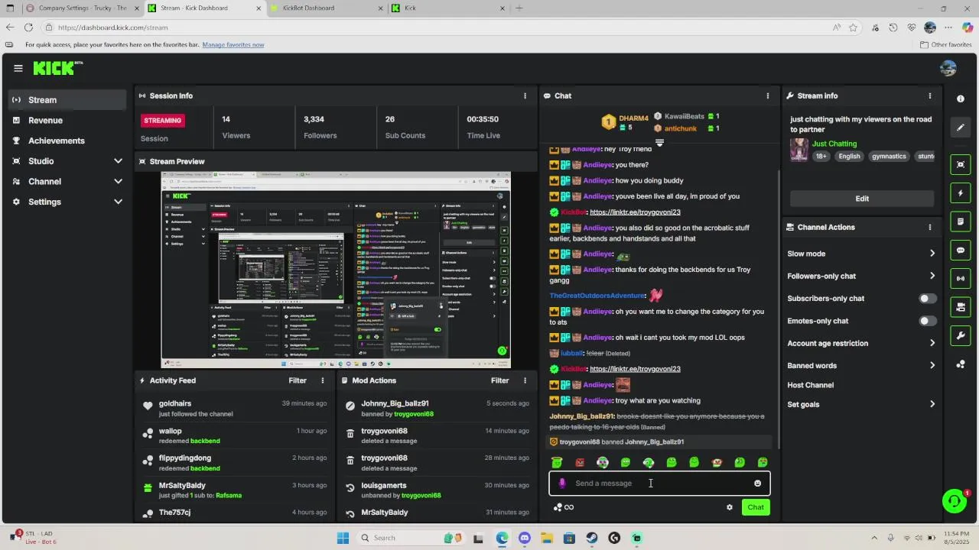Select Revenue in left navigation
Screen dimensions: 979x550
pos(67,121)
